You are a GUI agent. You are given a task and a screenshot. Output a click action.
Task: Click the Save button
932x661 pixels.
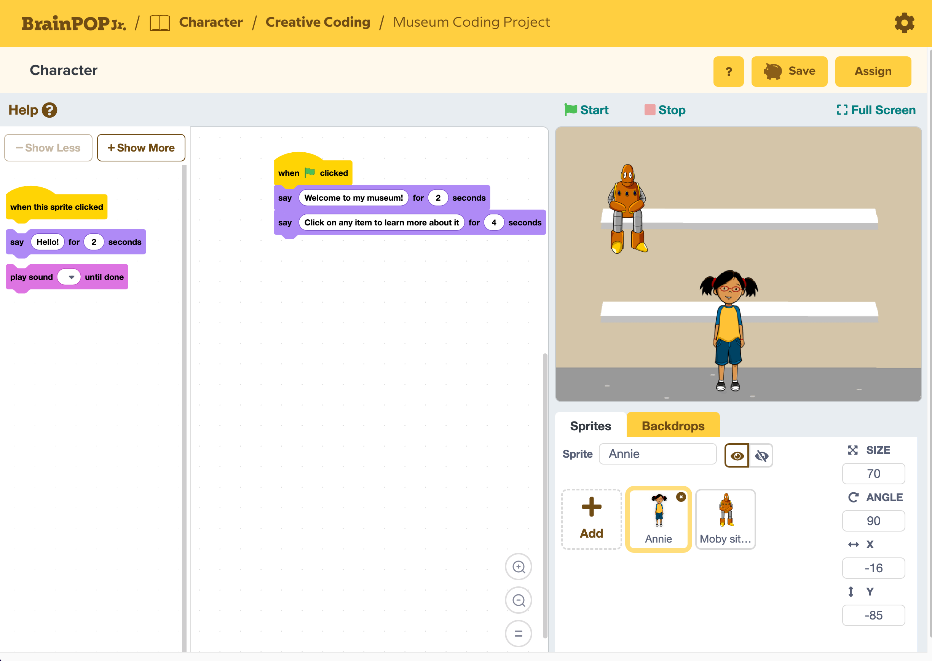[x=789, y=71]
